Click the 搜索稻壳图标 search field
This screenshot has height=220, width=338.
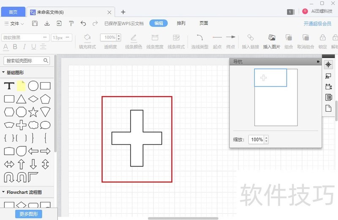tap(25, 61)
